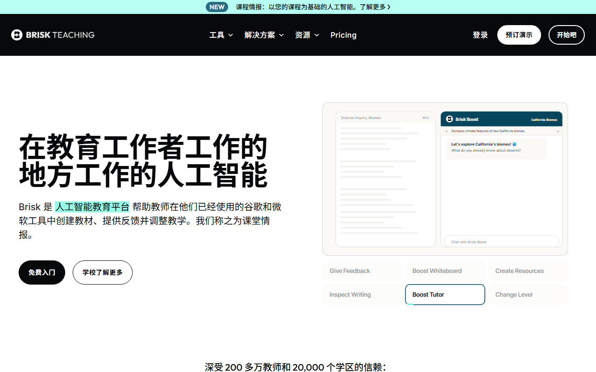Click the Compare climate features prompt text
Image resolution: width=596 pixels, height=372 pixels.
click(x=488, y=131)
